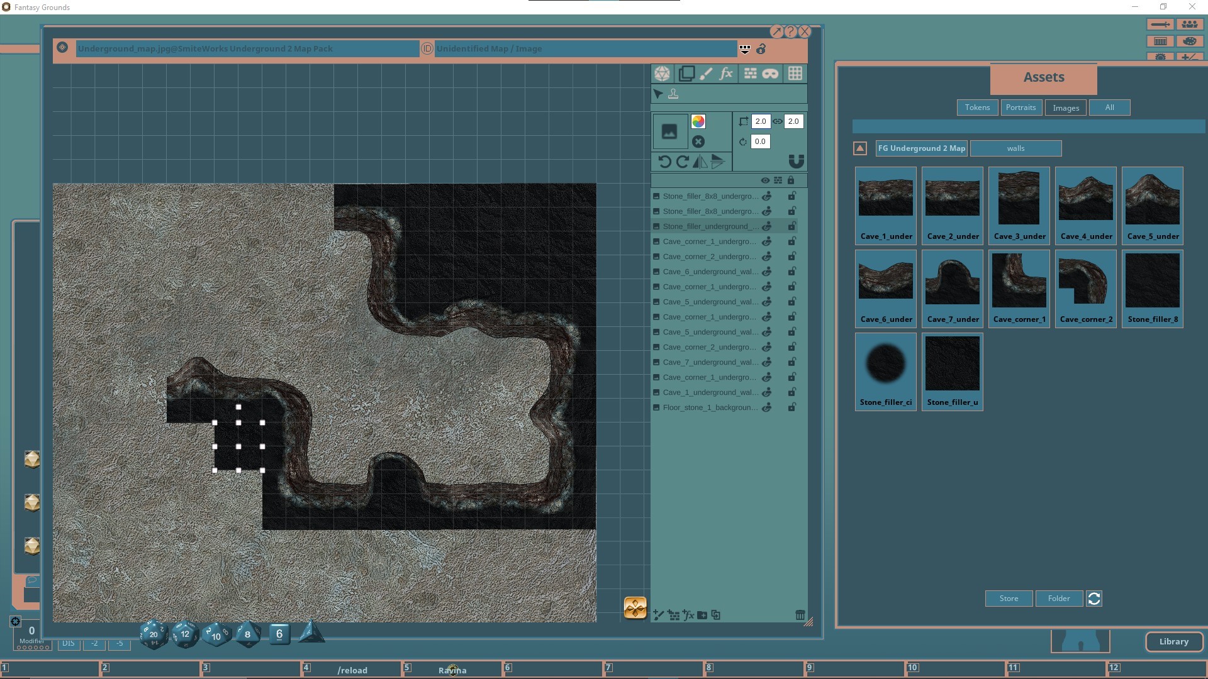Image resolution: width=1208 pixels, height=679 pixels.
Task: Select the Cave_corner_1 asset thumbnail
Action: 1019,280
